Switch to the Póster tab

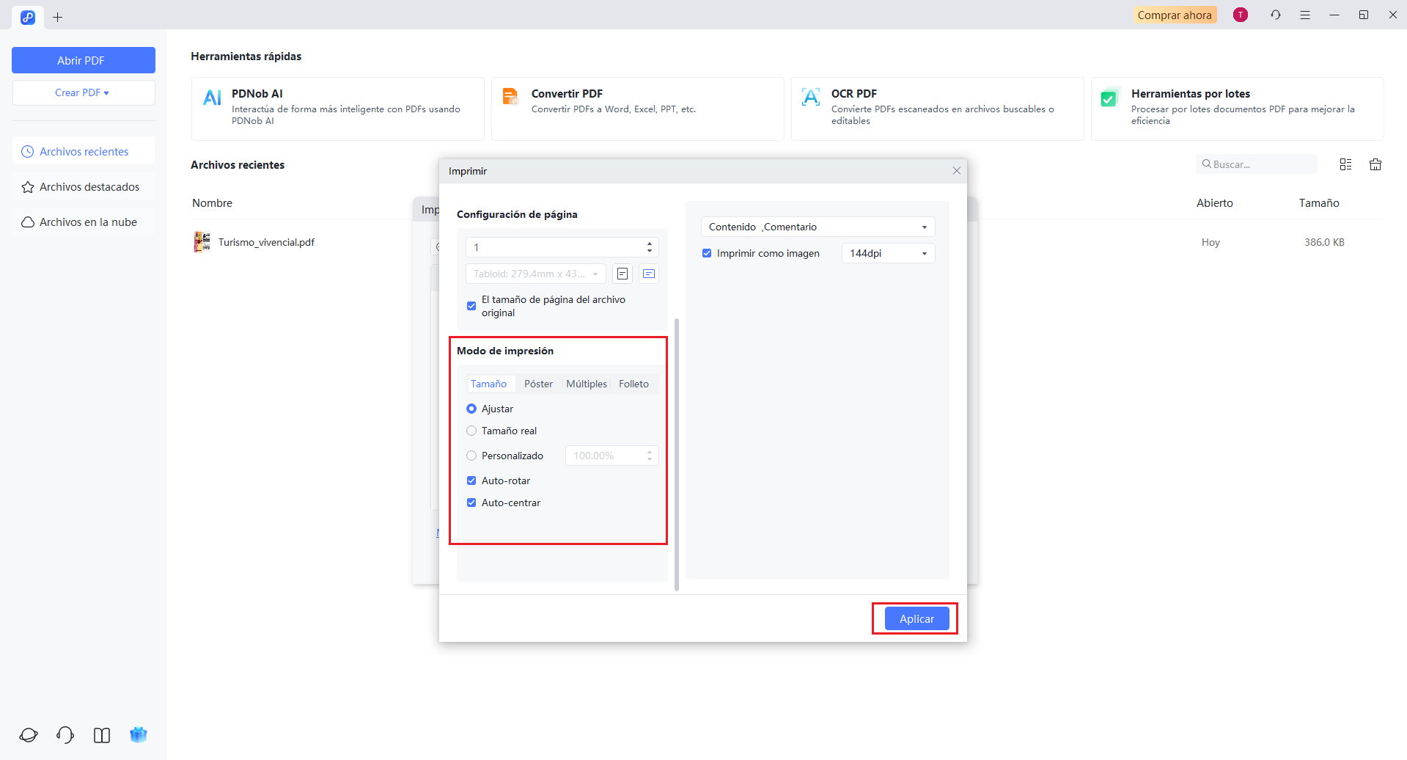pos(538,384)
